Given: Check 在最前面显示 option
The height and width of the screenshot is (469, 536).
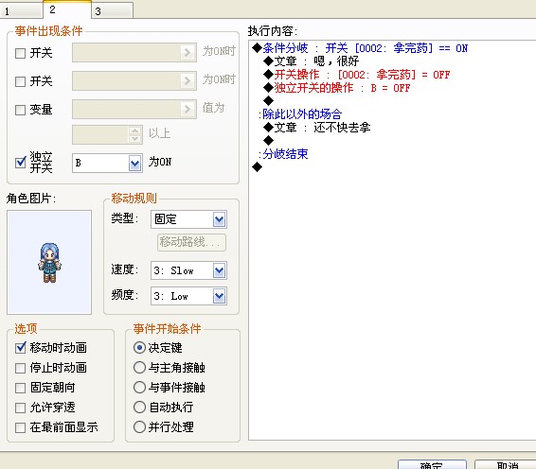Looking at the screenshot, I should coord(21,427).
